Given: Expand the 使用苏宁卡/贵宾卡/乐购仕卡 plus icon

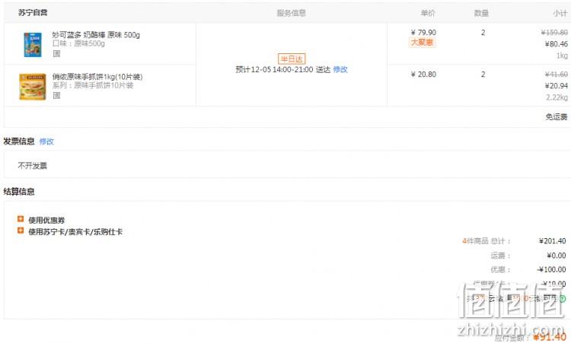Looking at the screenshot, I should (21, 230).
